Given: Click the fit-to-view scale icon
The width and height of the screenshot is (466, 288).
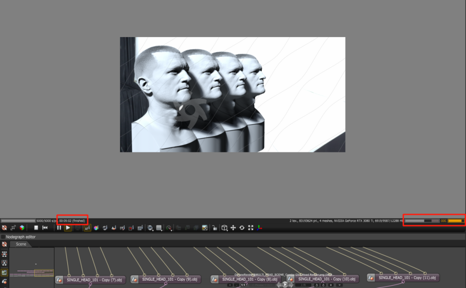Looking at the screenshot, I should point(251,228).
